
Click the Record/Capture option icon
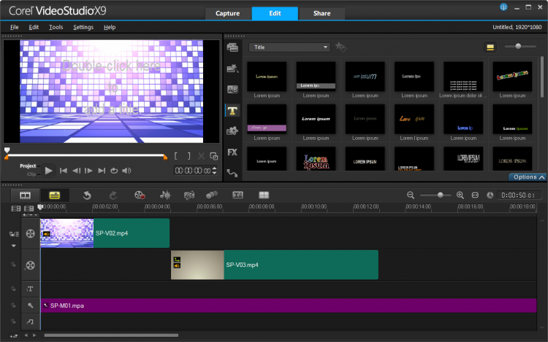tap(140, 195)
